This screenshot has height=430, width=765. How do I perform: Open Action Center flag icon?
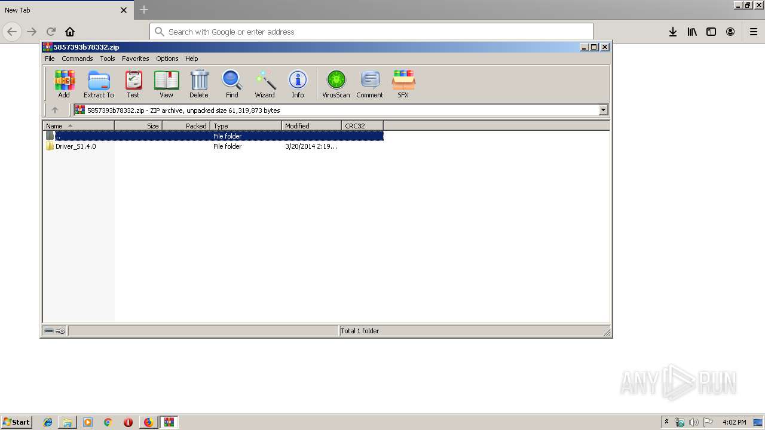click(x=708, y=422)
